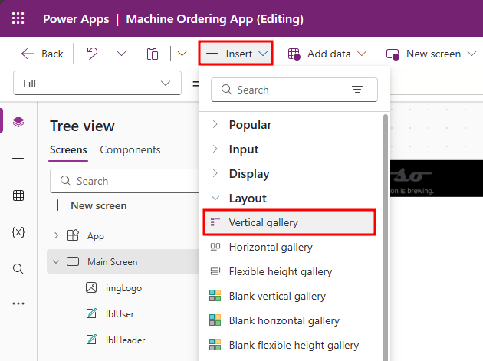
Task: Open the Add data dropdown chevron
Action: (362, 54)
